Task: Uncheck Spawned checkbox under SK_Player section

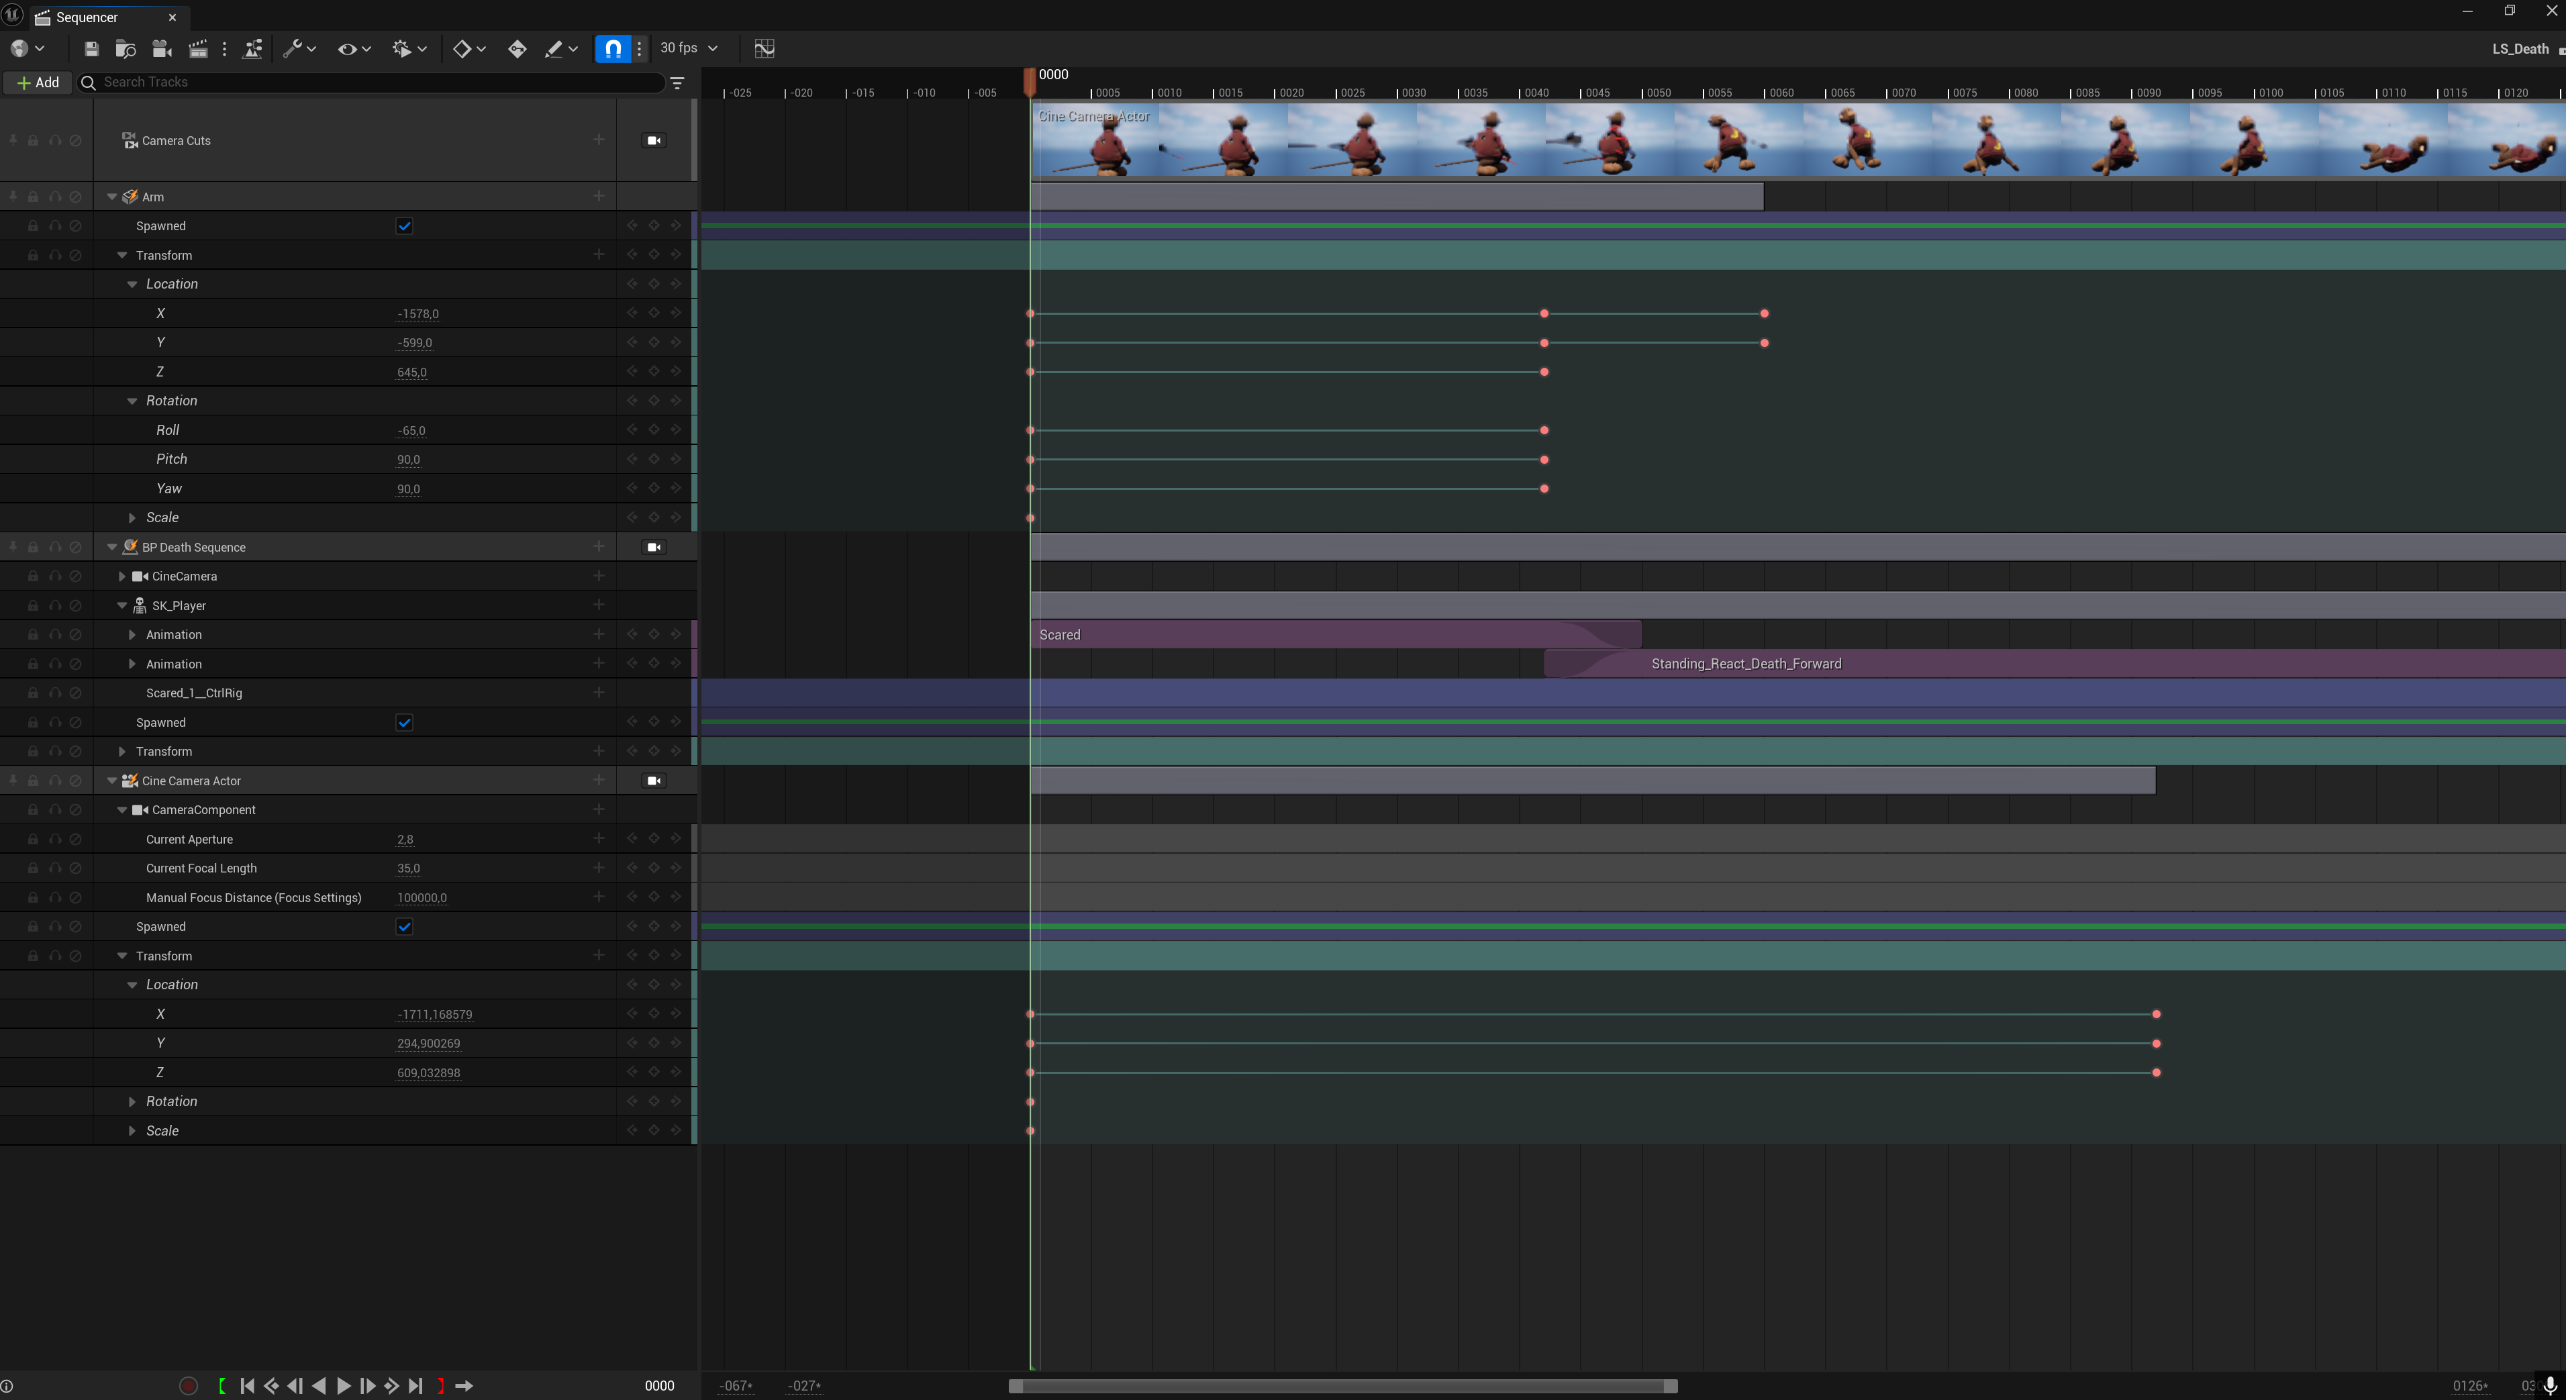Action: (405, 723)
